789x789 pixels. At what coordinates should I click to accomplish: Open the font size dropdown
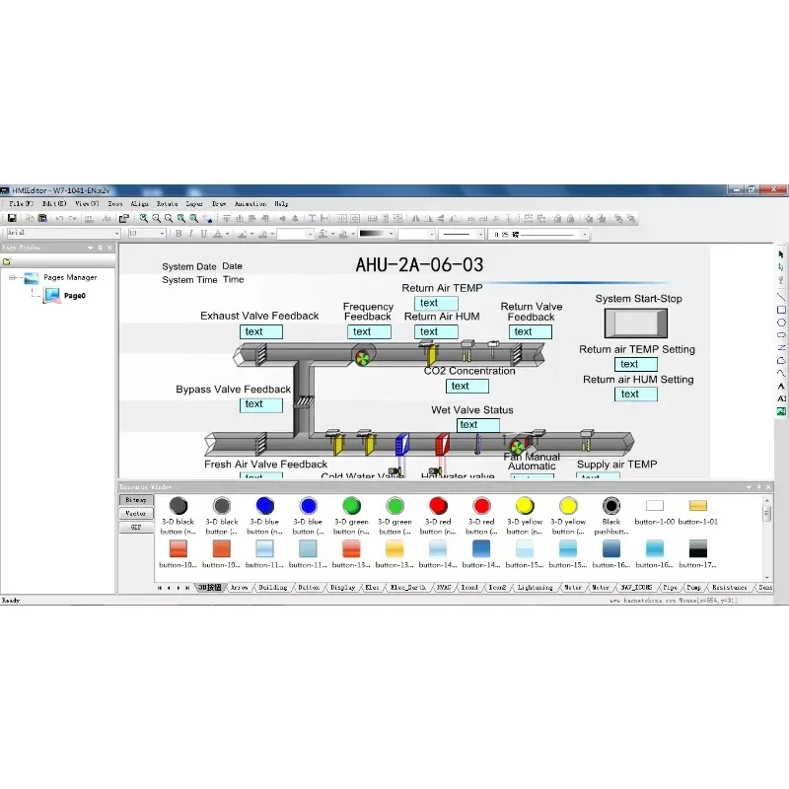[162, 234]
